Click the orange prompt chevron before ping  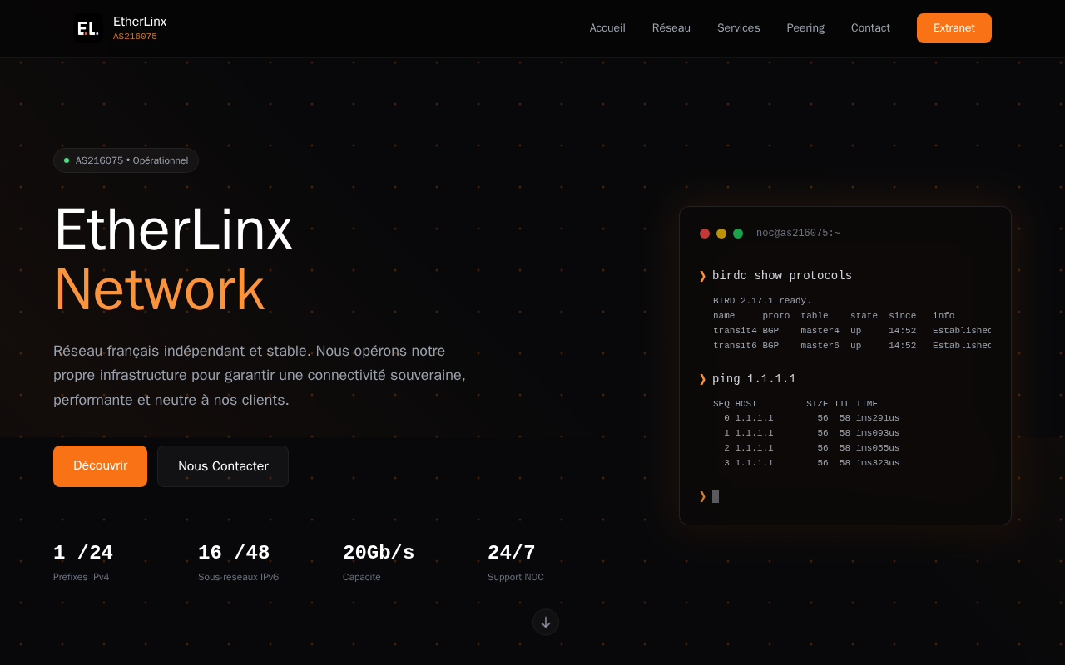click(702, 379)
